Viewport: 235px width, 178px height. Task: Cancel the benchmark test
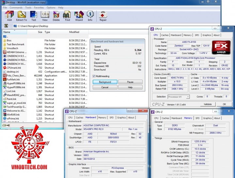tap(105, 87)
